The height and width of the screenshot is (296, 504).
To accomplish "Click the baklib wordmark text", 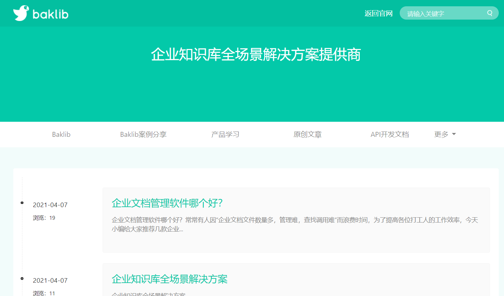I will point(50,14).
